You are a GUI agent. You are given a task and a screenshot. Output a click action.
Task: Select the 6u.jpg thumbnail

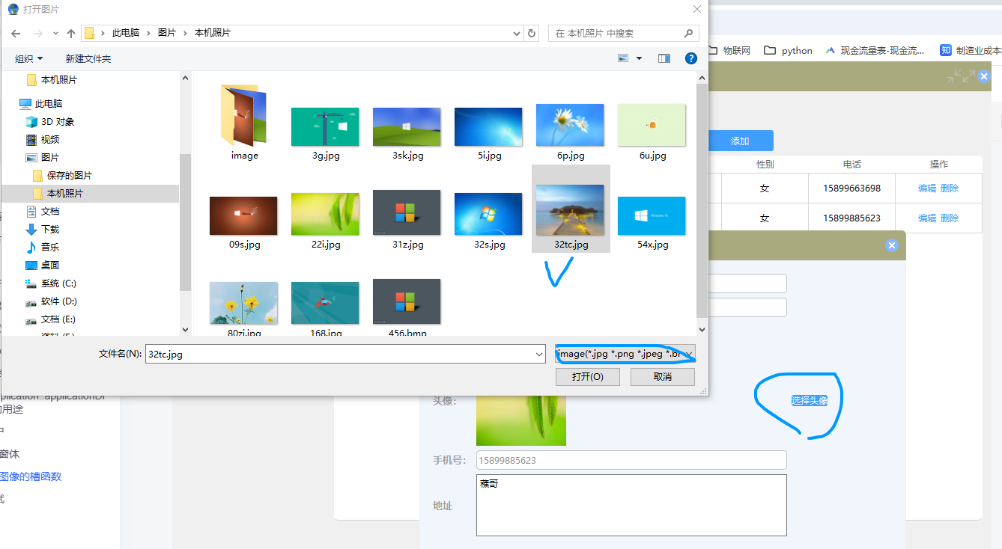pos(652,125)
